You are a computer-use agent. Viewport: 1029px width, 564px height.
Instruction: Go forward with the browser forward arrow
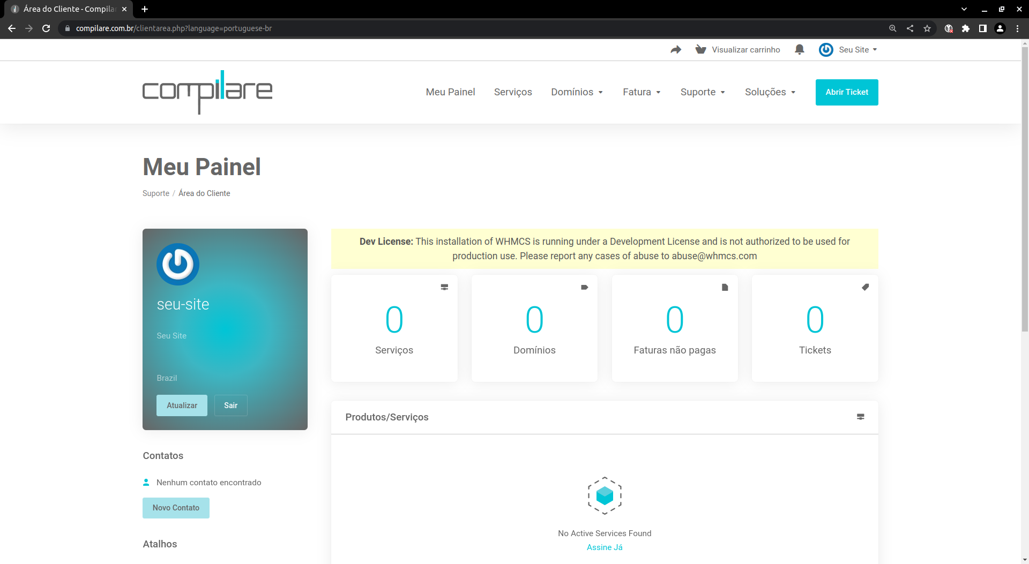coord(29,28)
